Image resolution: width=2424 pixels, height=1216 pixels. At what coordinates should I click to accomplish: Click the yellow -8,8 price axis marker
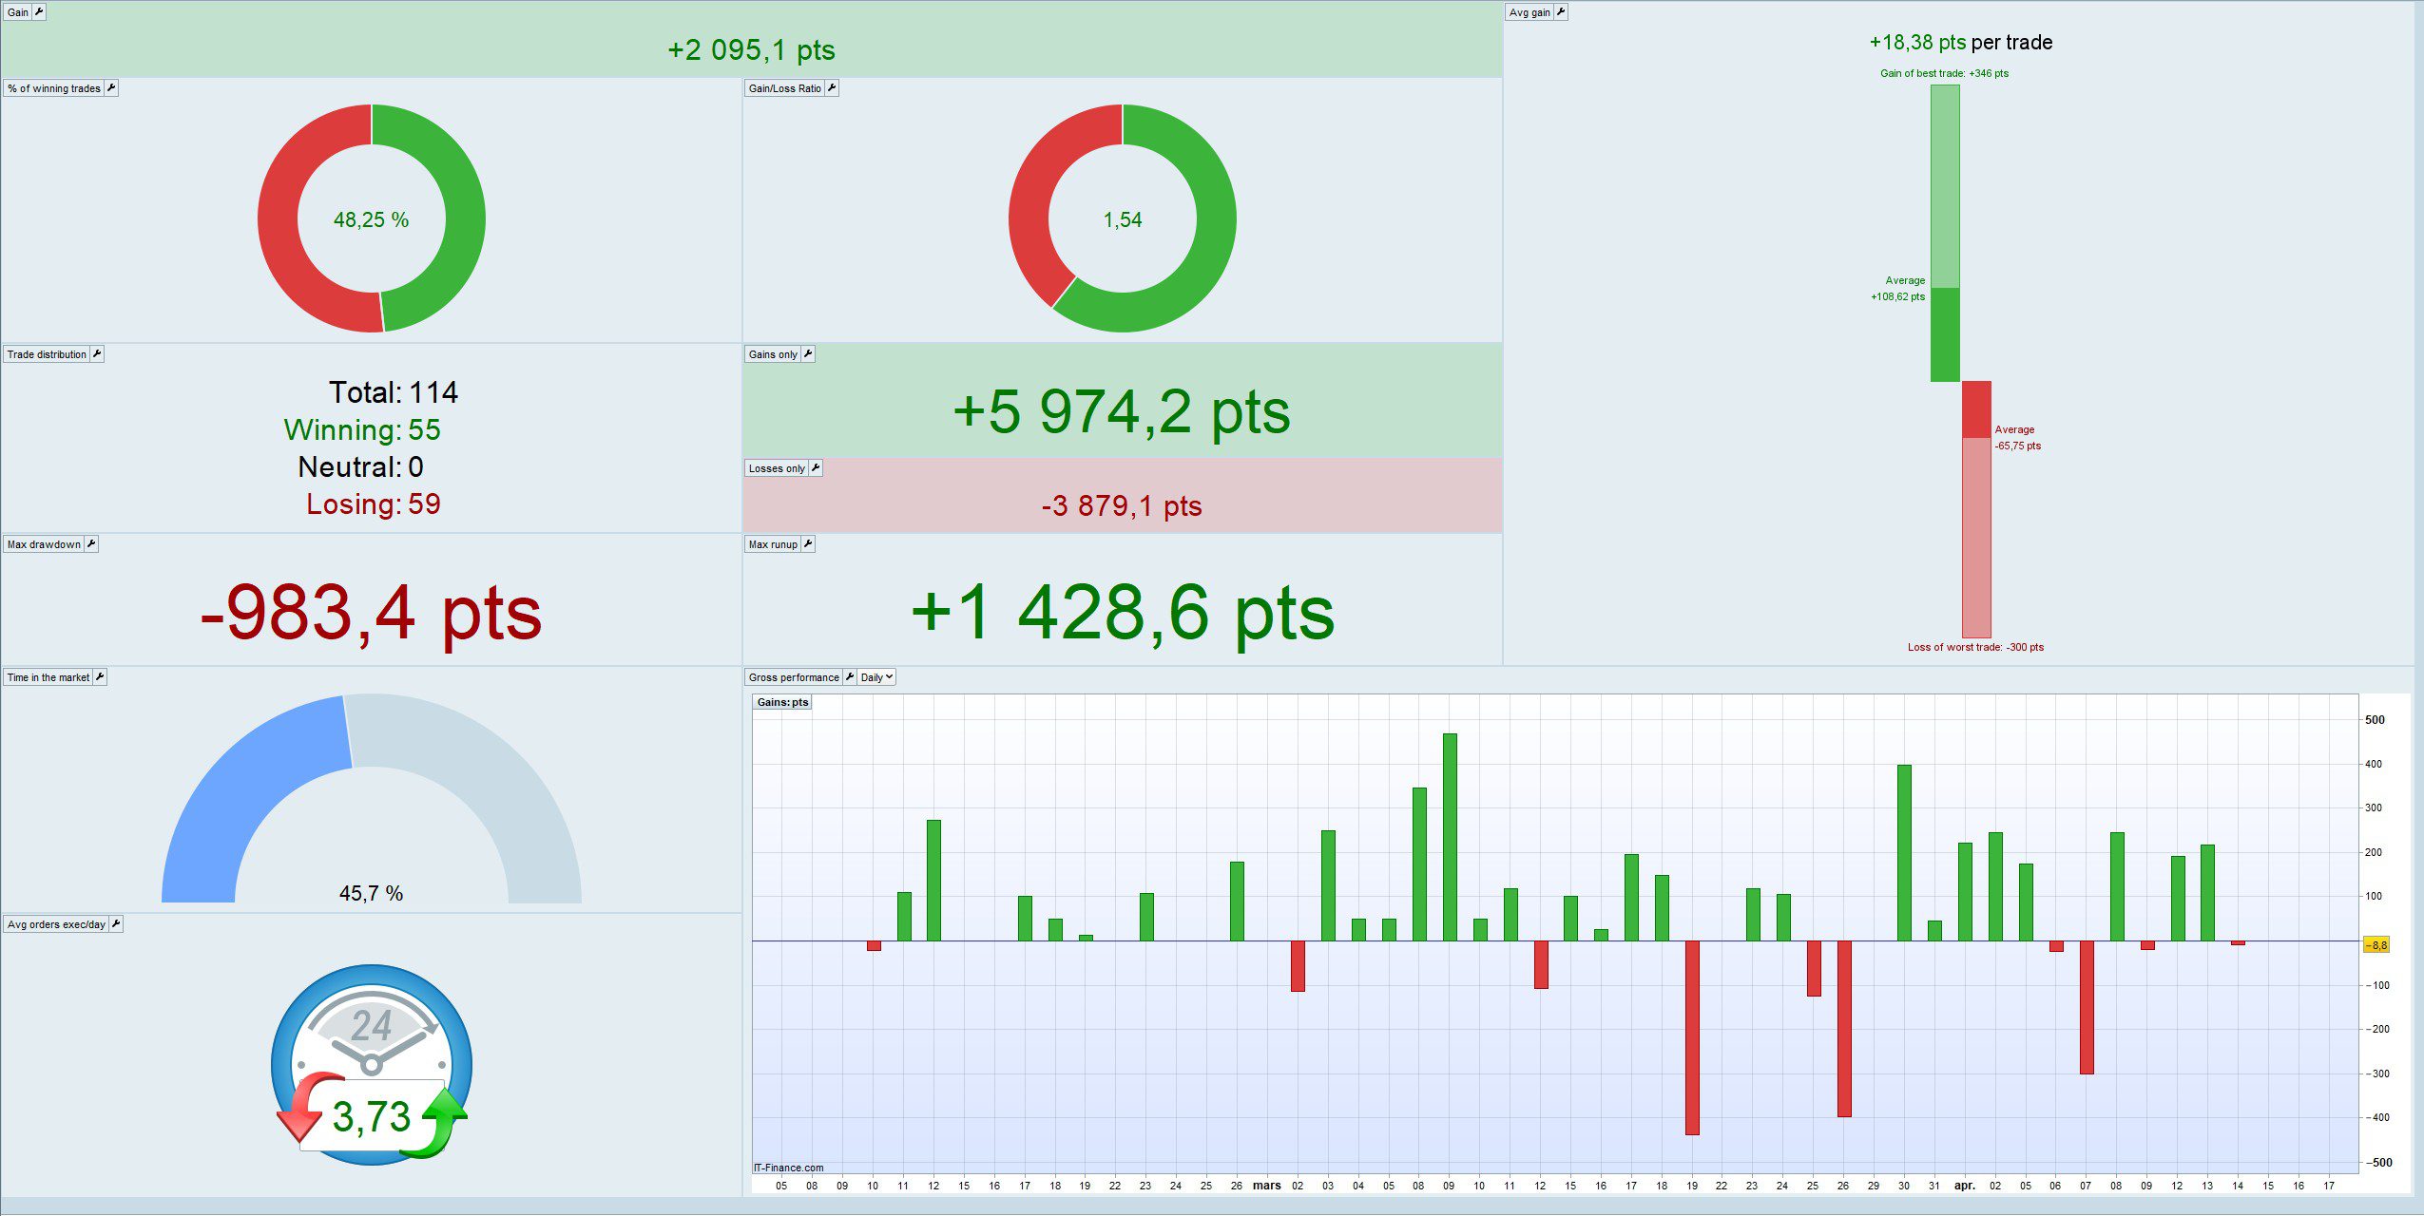point(2376,945)
